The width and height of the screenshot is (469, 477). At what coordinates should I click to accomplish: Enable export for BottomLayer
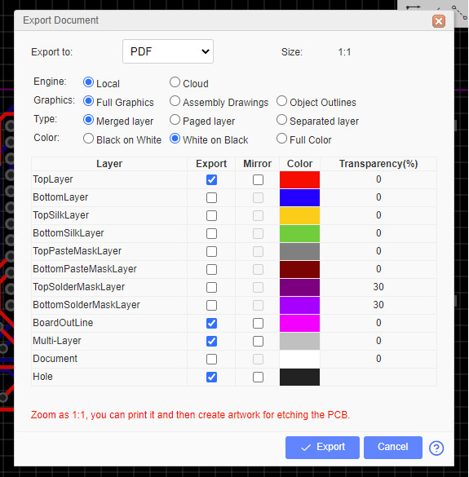click(211, 198)
